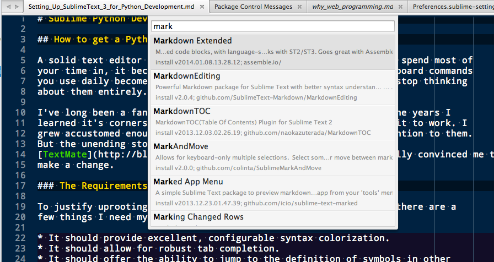The height and width of the screenshot is (262, 494).
Task: Select the Setting_Up_SublimeText_3_for_Python_Development.md tab
Action: [111, 7]
